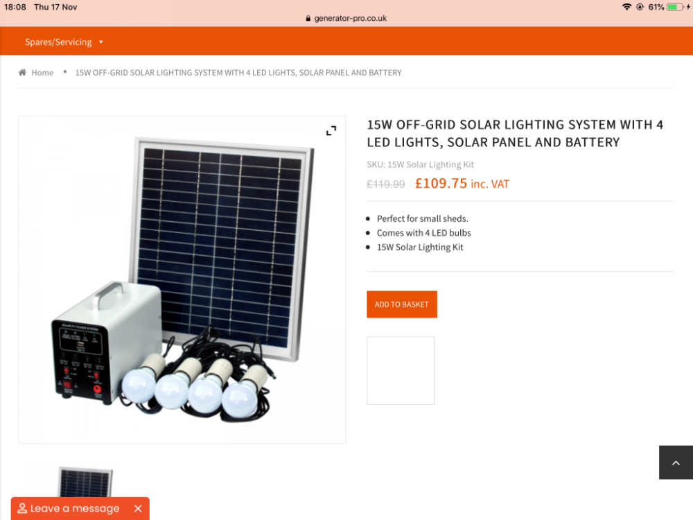Click the 15W Off-Grid Solar breadcrumb text
This screenshot has width=693, height=520.
238,73
